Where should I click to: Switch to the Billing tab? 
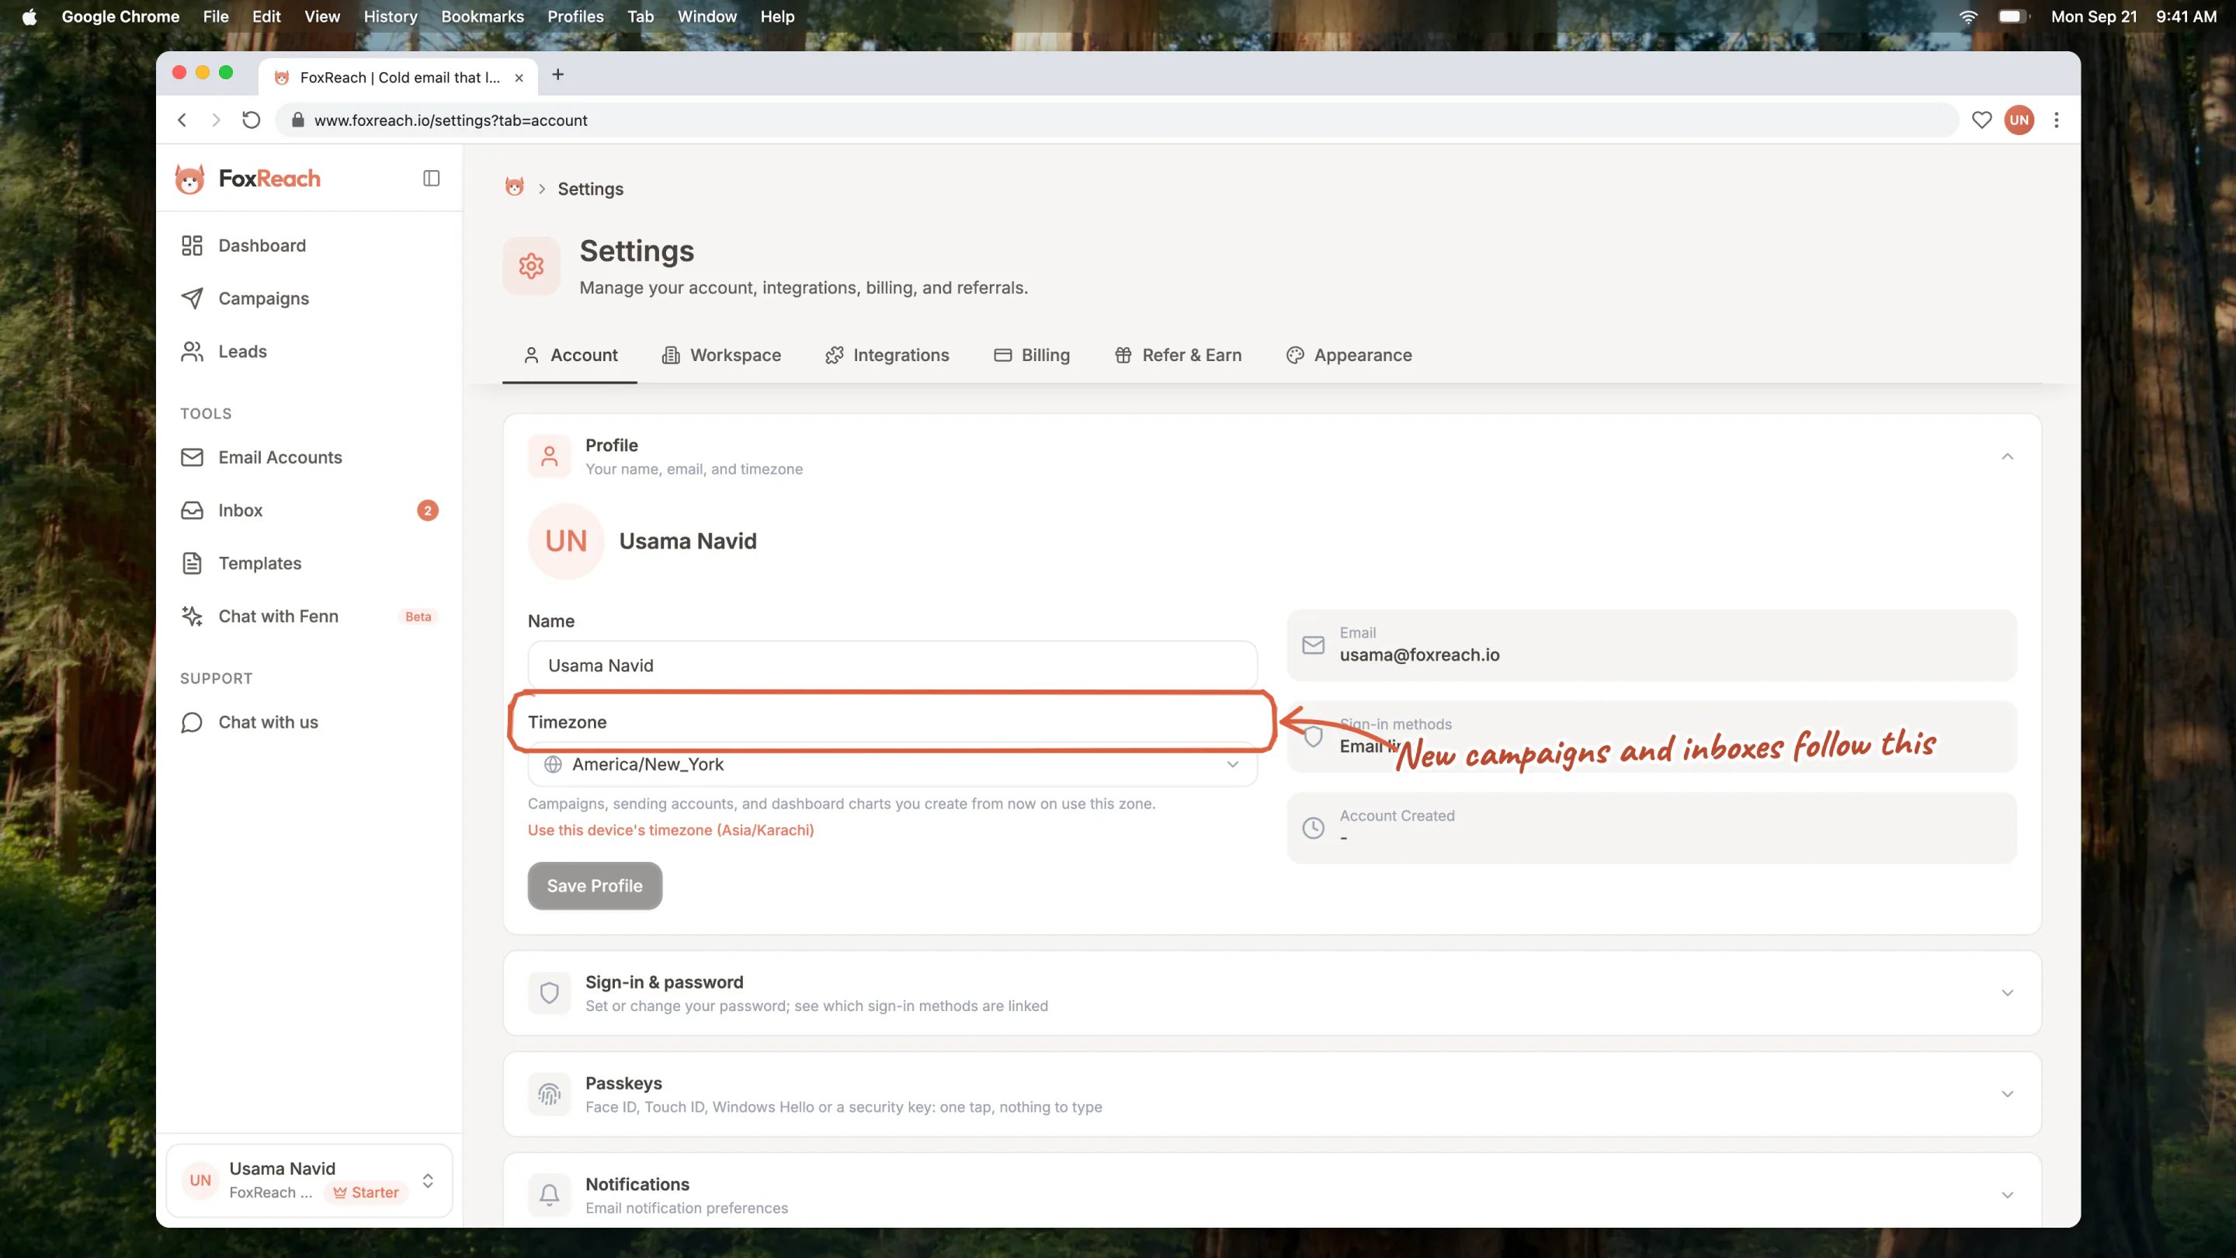(x=1032, y=355)
